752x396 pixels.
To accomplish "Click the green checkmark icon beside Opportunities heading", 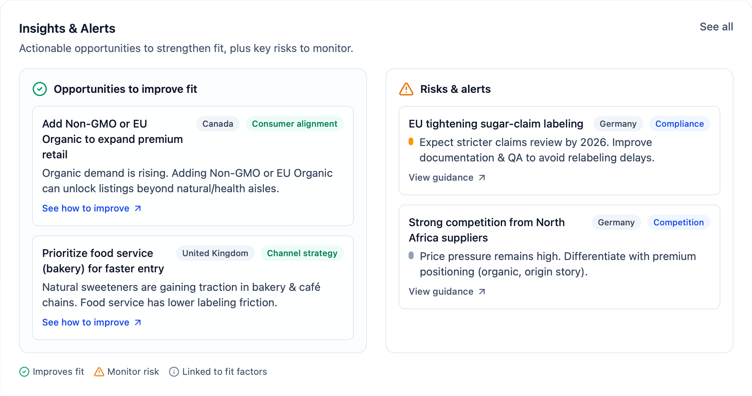I will coord(40,89).
